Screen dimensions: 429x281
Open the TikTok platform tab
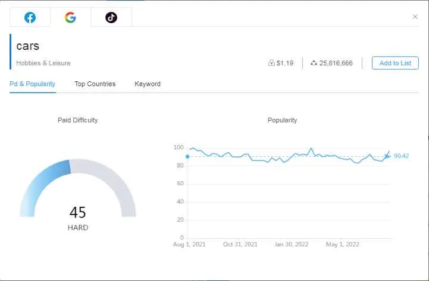point(111,17)
